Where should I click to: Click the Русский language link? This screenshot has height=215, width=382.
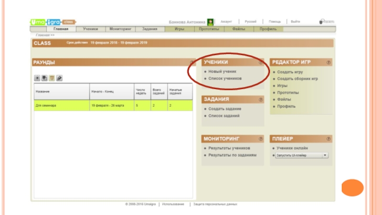[250, 21]
